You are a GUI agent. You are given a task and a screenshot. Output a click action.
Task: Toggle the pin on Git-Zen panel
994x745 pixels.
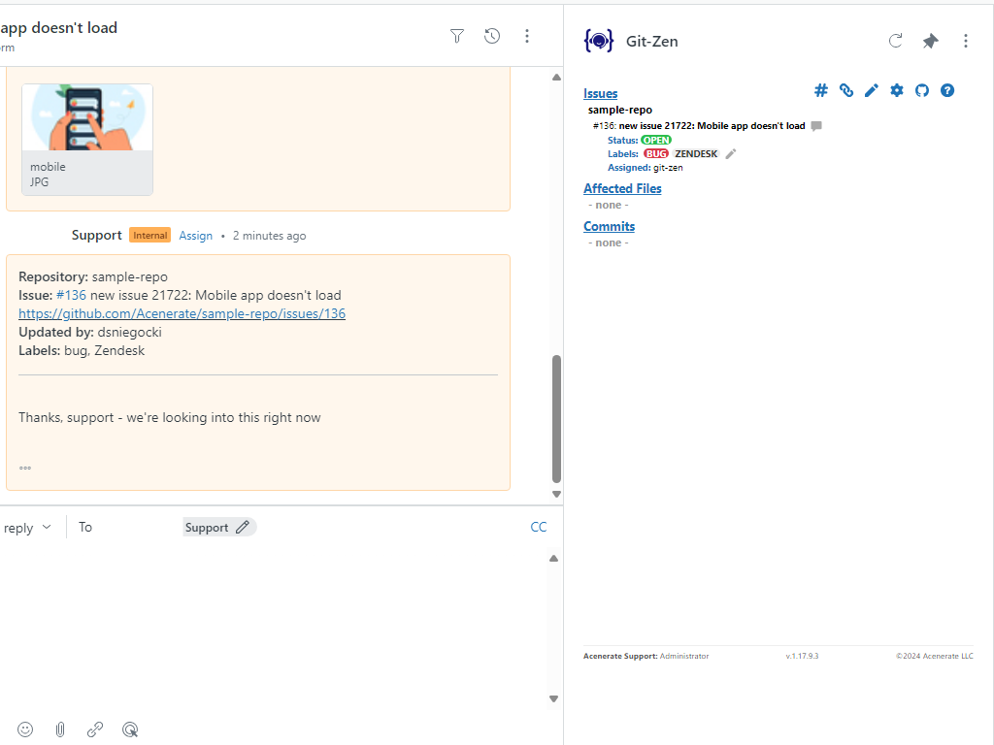pyautogui.click(x=930, y=41)
